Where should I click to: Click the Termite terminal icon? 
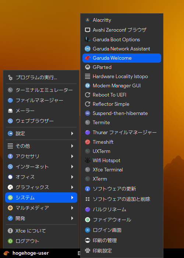point(88,122)
